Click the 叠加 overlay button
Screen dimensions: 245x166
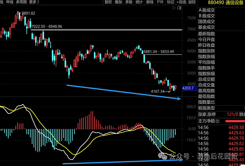[119, 2]
